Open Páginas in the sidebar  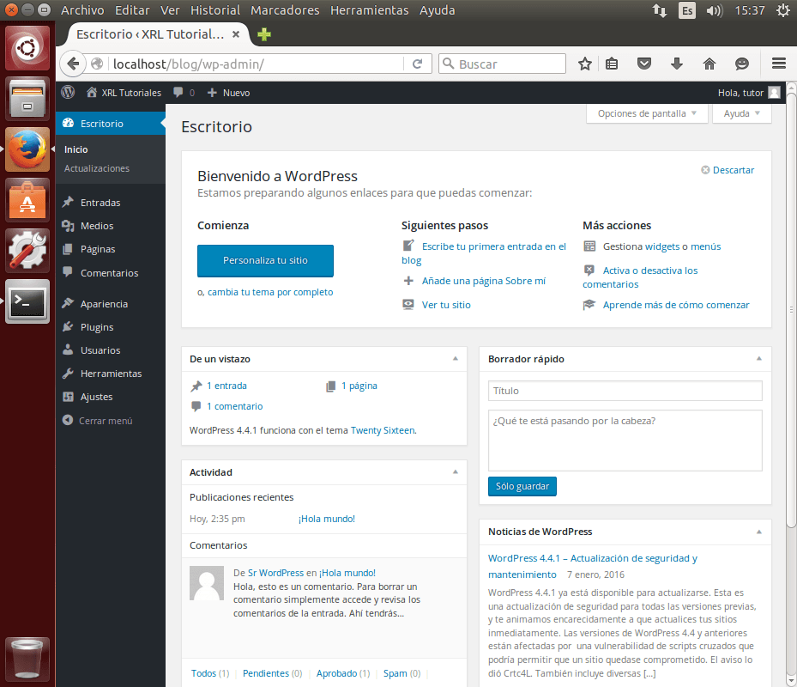pos(98,249)
